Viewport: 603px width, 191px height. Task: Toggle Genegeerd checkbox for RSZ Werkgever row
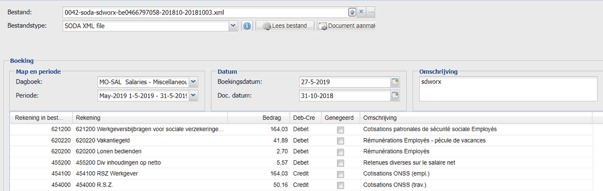340,174
